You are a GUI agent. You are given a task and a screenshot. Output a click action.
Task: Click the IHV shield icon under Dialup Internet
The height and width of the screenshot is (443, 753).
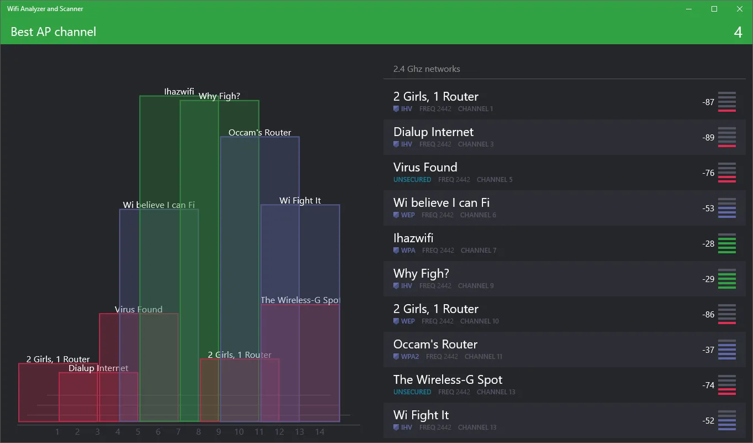coord(396,144)
